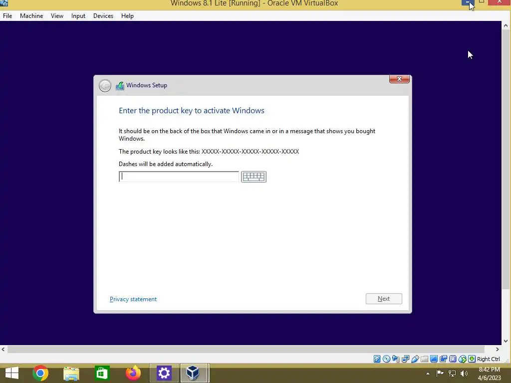Screen dimensions: 511x383
Task: Close the Windows Setup dialog
Action: pos(399,79)
